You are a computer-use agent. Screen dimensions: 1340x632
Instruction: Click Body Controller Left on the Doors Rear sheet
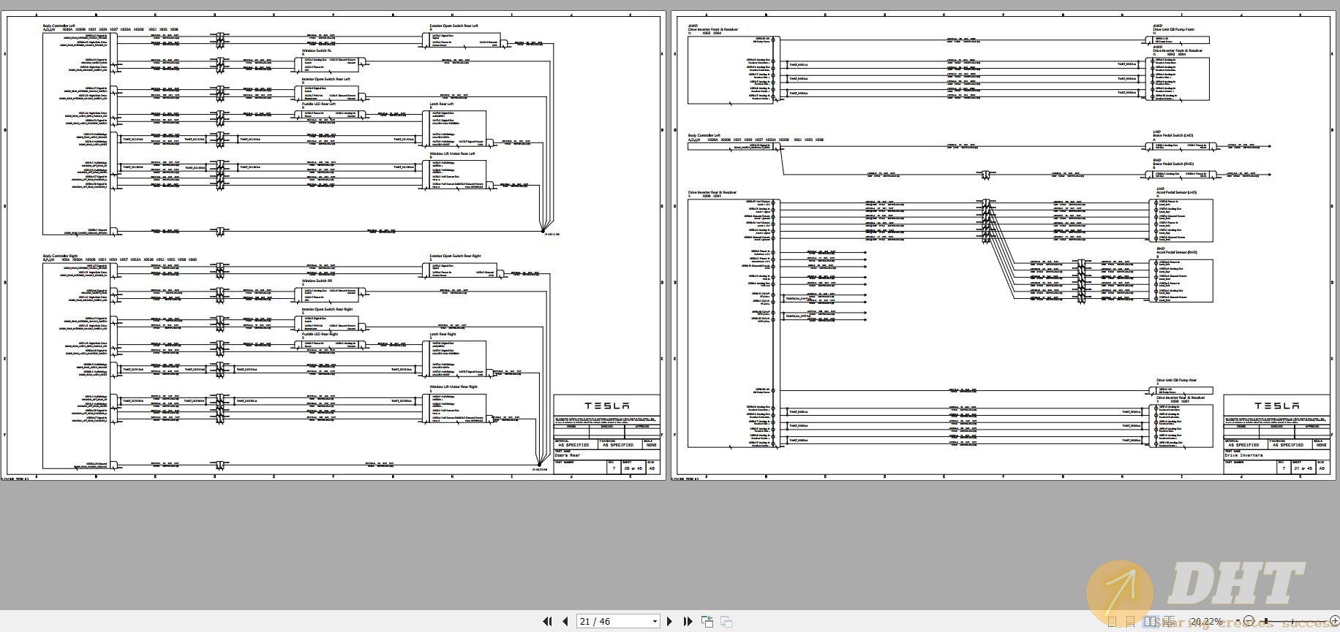(59, 26)
